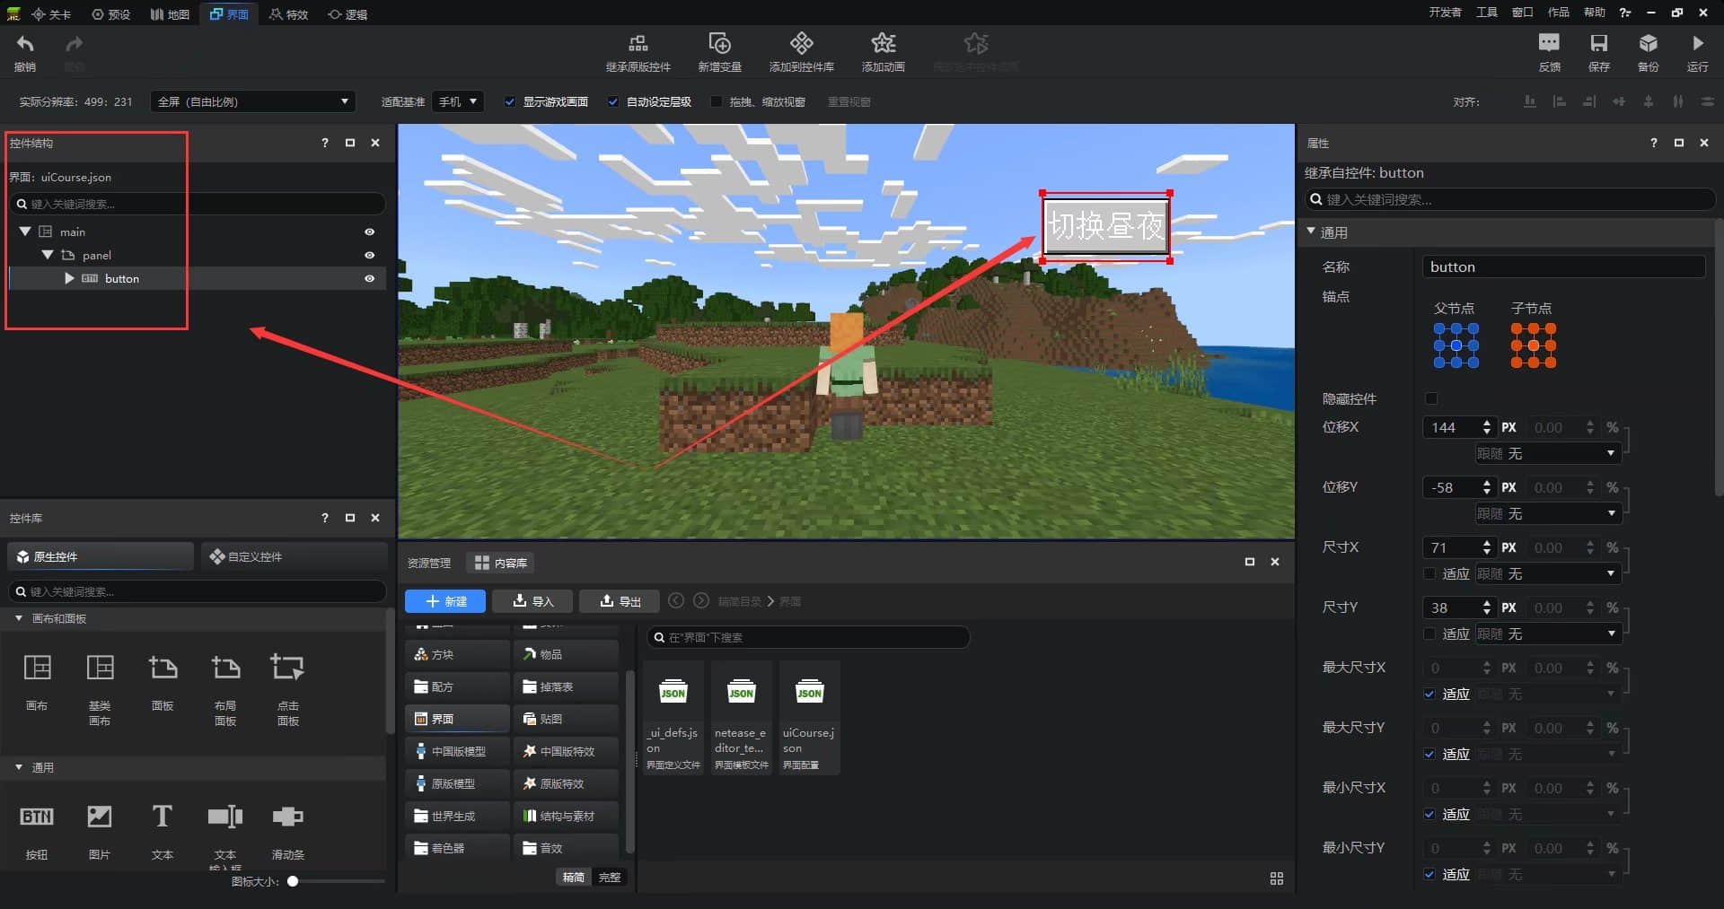Viewport: 1724px width, 909px height.
Task: Collapse the 通用 section in 属性 panel
Action: pos(1311,232)
